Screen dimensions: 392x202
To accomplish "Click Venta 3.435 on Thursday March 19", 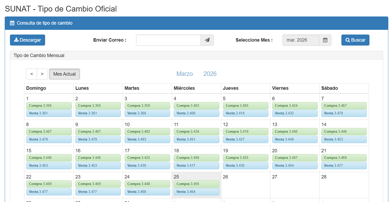I will pyautogui.click(x=245, y=166).
